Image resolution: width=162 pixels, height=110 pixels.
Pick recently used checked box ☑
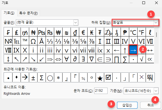click(108, 77)
